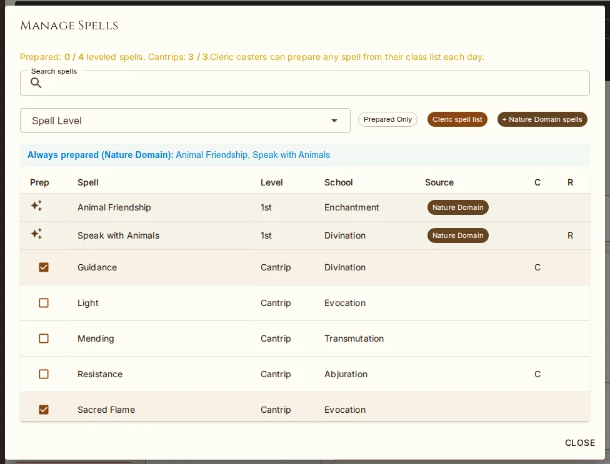Click 1st level in Animal Friendship row

(x=266, y=207)
